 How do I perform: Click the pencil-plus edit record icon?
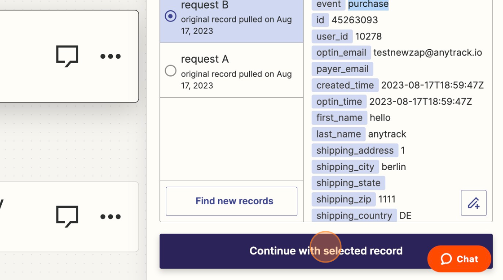tap(473, 203)
